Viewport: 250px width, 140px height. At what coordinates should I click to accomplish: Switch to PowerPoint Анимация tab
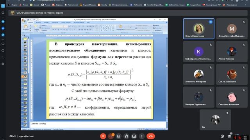[55, 23]
